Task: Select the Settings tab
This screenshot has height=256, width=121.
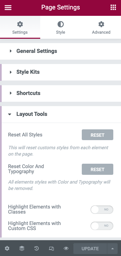Action: [x=20, y=27]
